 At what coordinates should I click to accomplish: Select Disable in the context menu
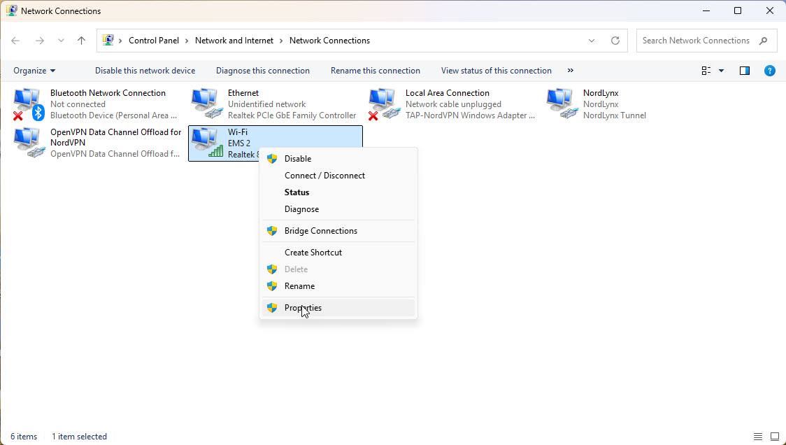pyautogui.click(x=298, y=159)
